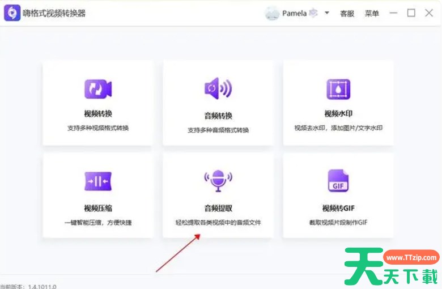Open the 视频转GIF file icon
This screenshot has width=442, height=289.
338,181
